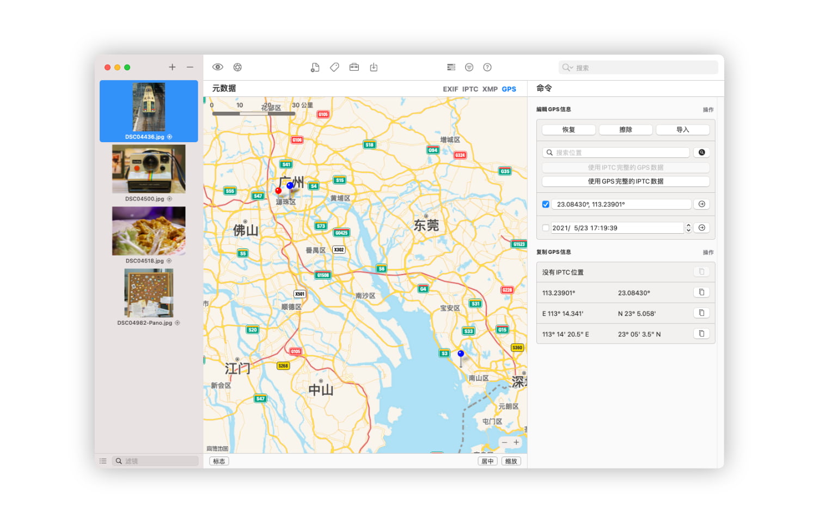
Task: Click the date-time stepper arrows
Action: tap(688, 228)
